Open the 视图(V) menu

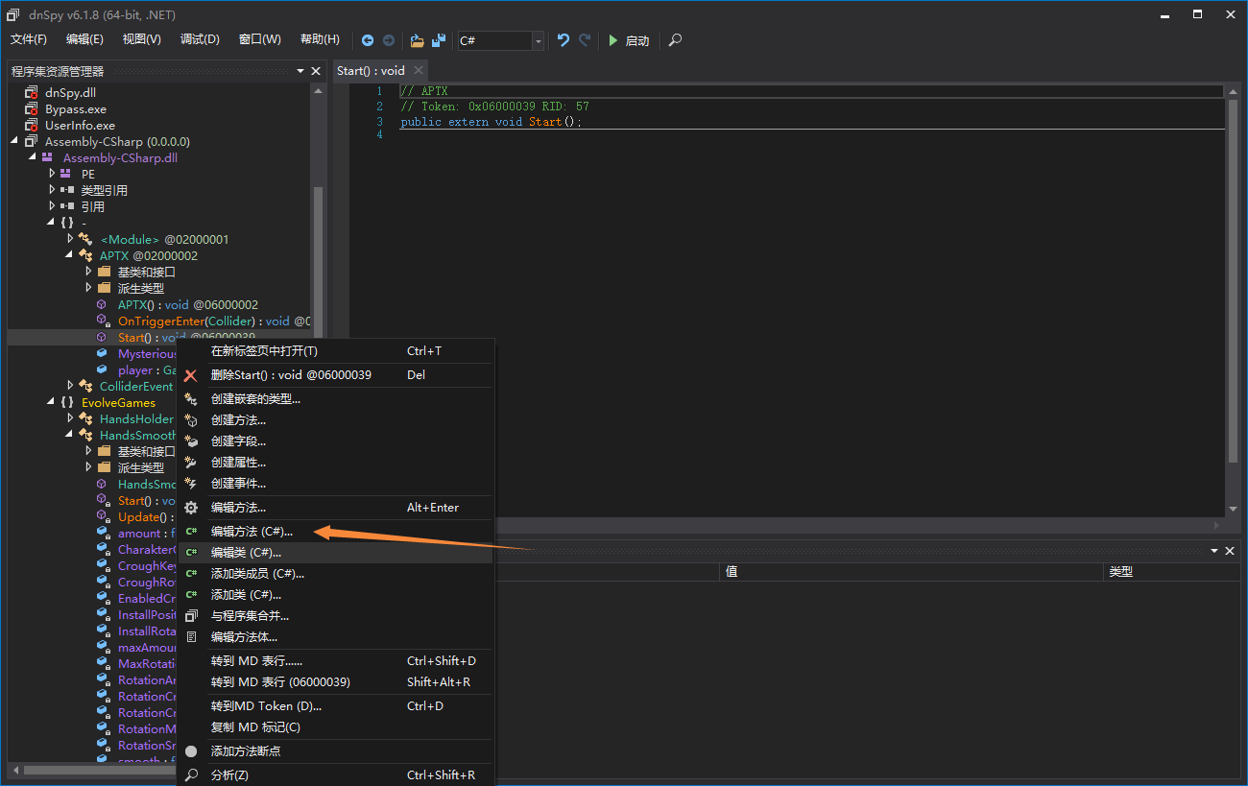pyautogui.click(x=142, y=39)
